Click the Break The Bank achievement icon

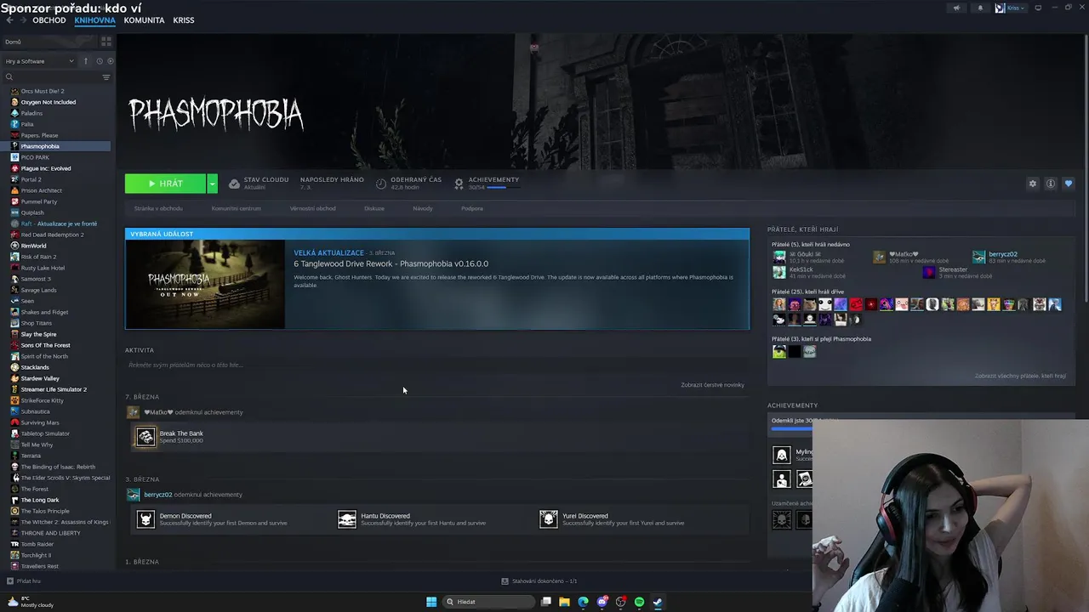145,437
